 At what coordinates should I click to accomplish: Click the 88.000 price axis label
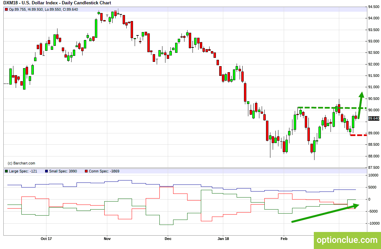tap(374, 156)
